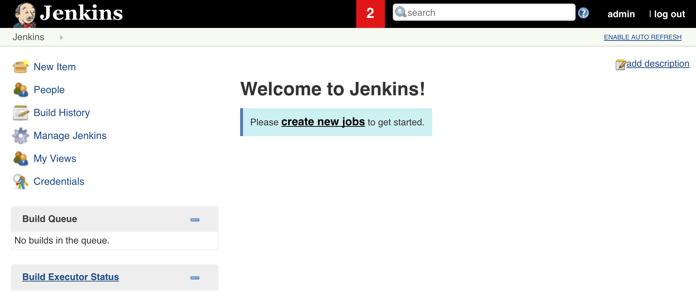696x308 pixels.
Task: Focus the search input field
Action: click(484, 12)
